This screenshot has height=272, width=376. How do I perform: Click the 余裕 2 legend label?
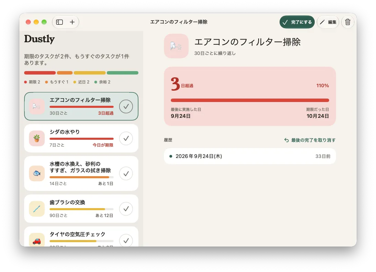point(102,82)
